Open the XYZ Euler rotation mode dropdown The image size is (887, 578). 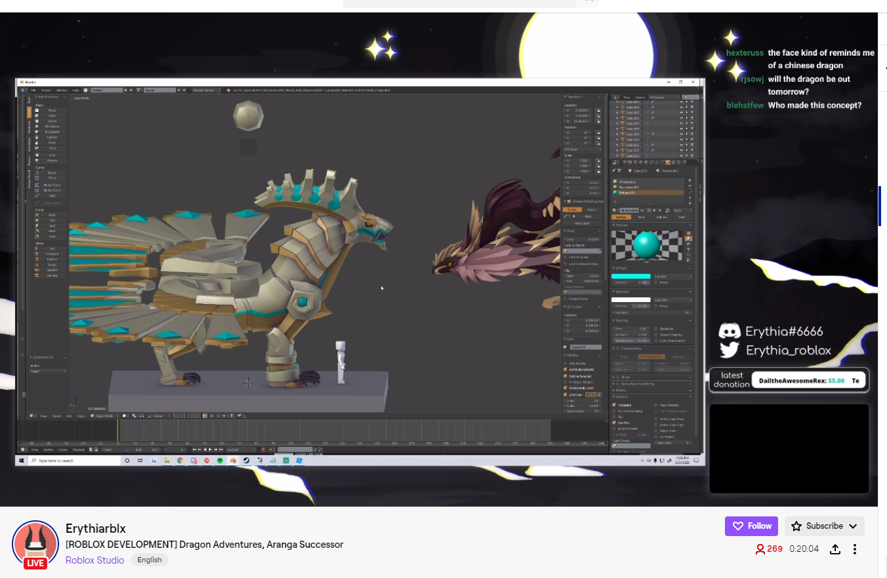pyautogui.click(x=582, y=149)
